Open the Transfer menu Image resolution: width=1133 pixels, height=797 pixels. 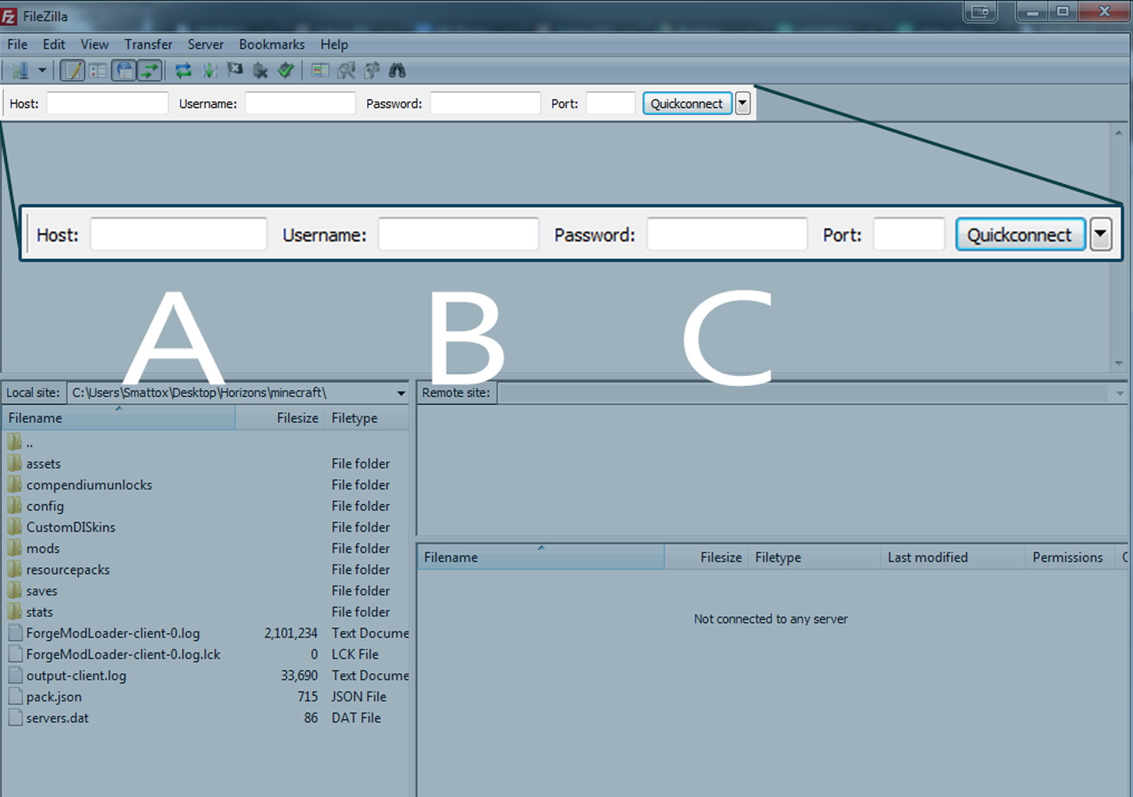[149, 44]
